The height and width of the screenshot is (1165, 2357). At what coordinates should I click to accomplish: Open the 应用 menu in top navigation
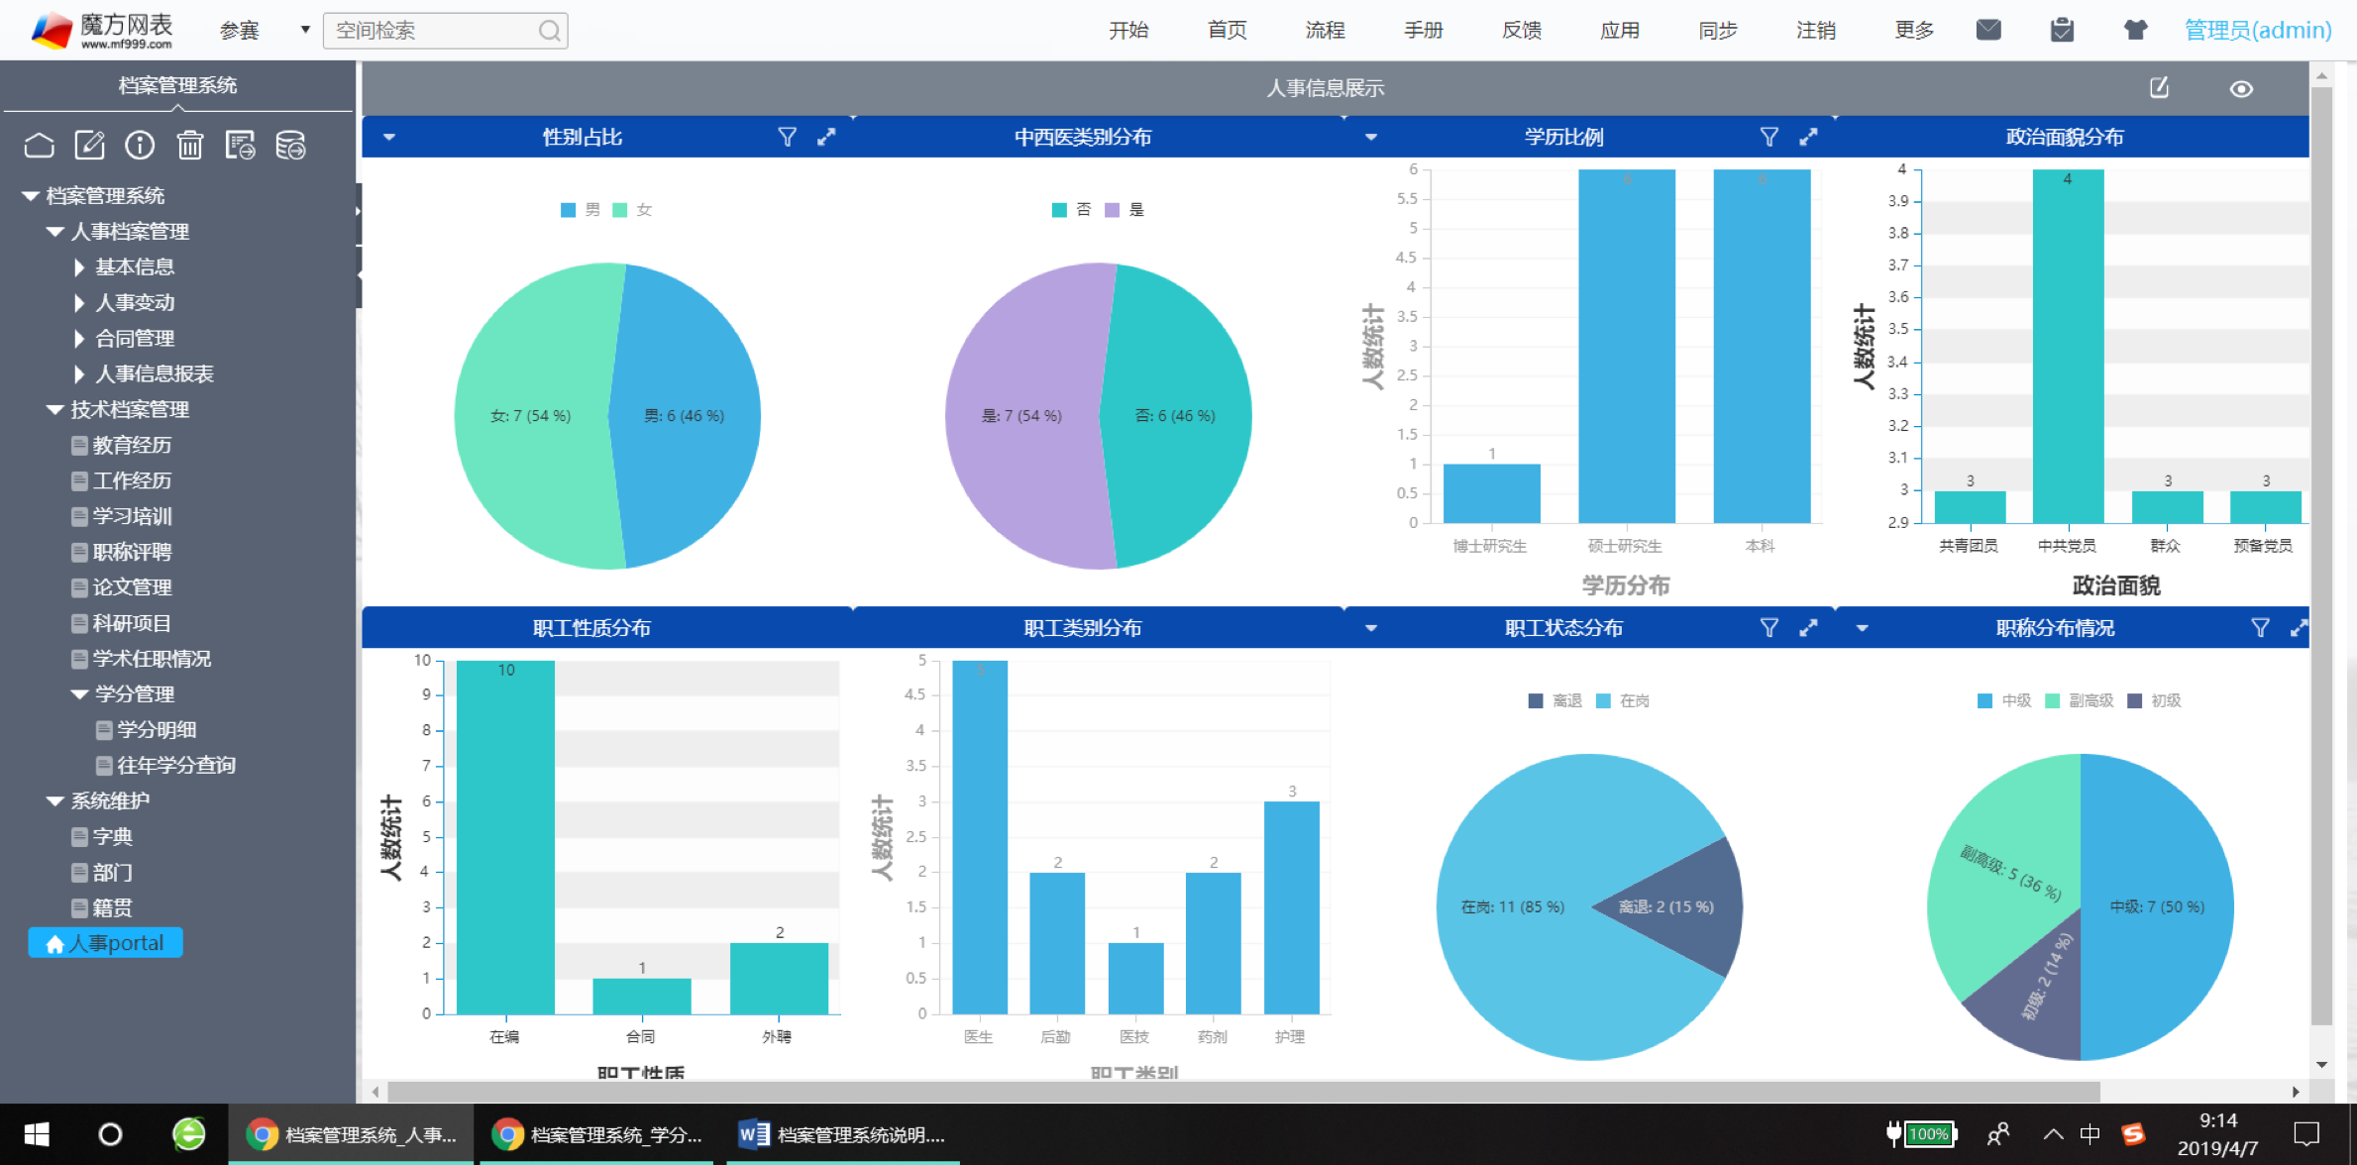point(1619,30)
